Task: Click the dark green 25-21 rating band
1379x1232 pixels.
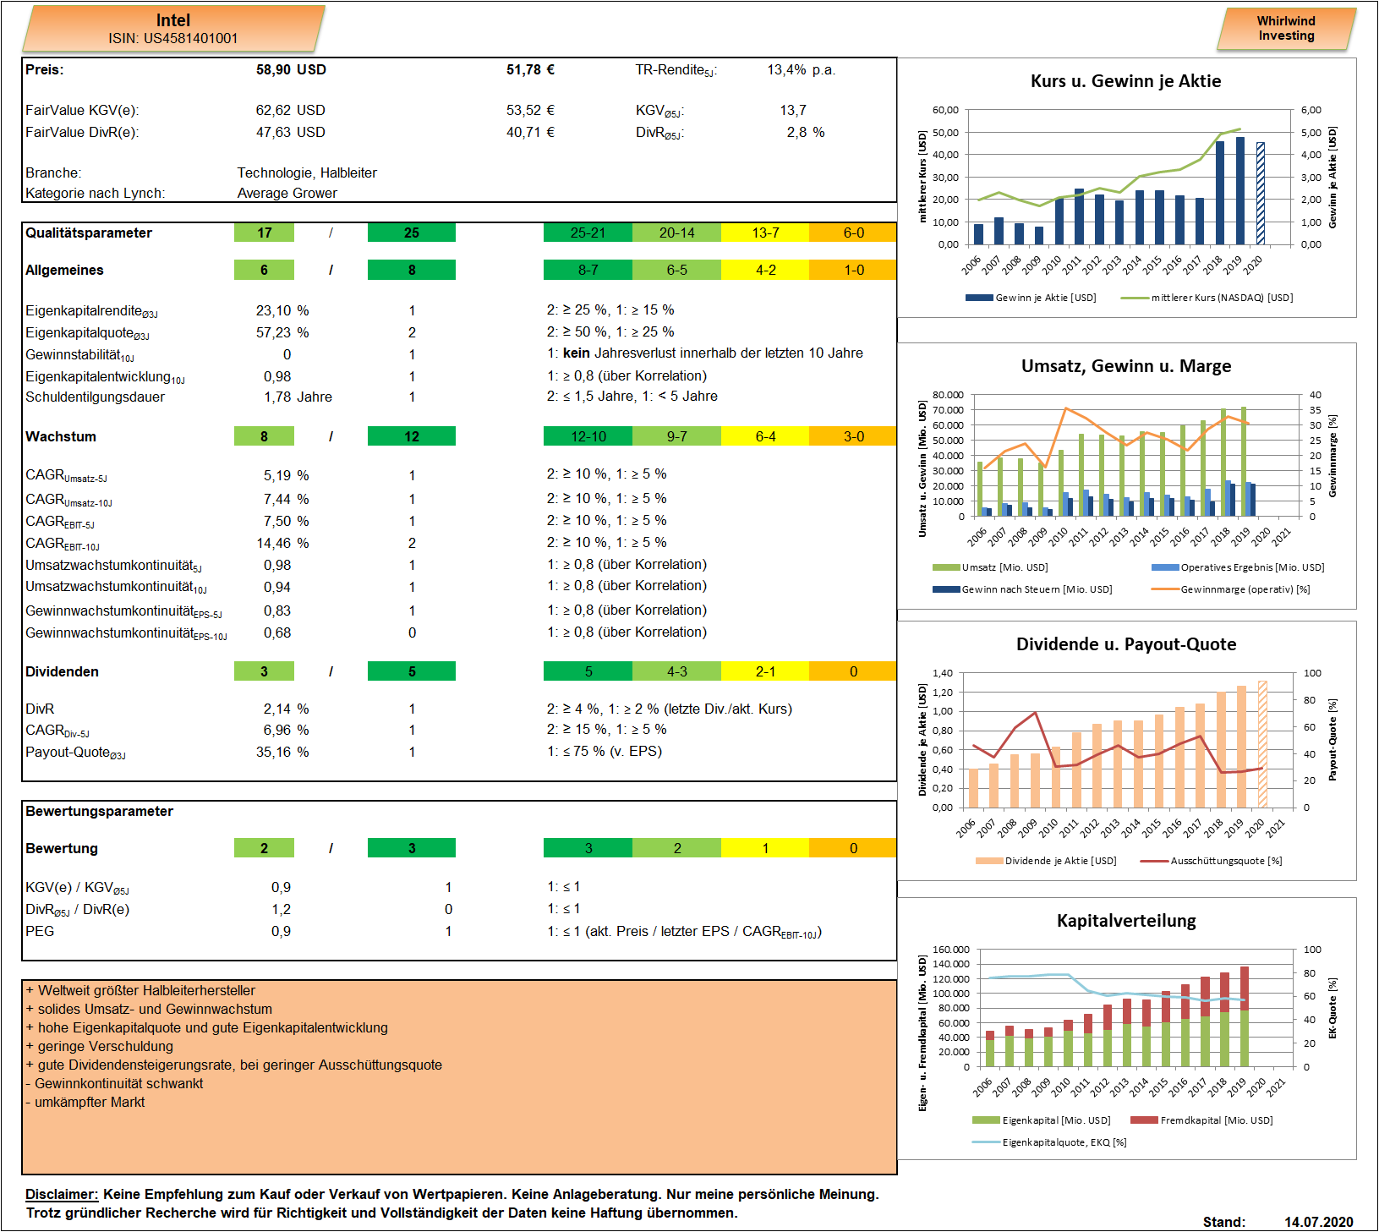Action: (588, 233)
